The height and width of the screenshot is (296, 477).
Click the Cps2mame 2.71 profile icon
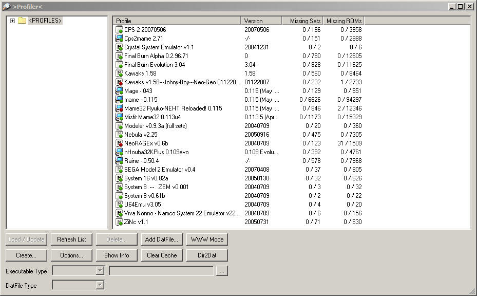point(119,39)
